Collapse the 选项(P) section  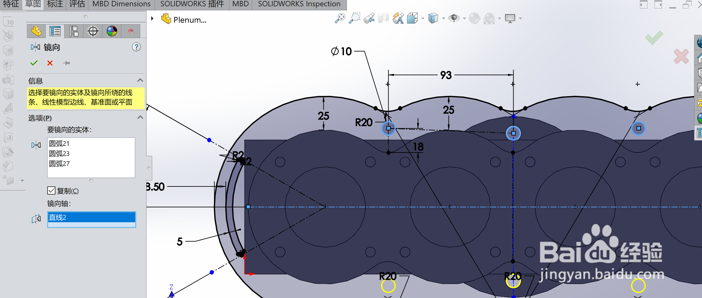(x=140, y=118)
